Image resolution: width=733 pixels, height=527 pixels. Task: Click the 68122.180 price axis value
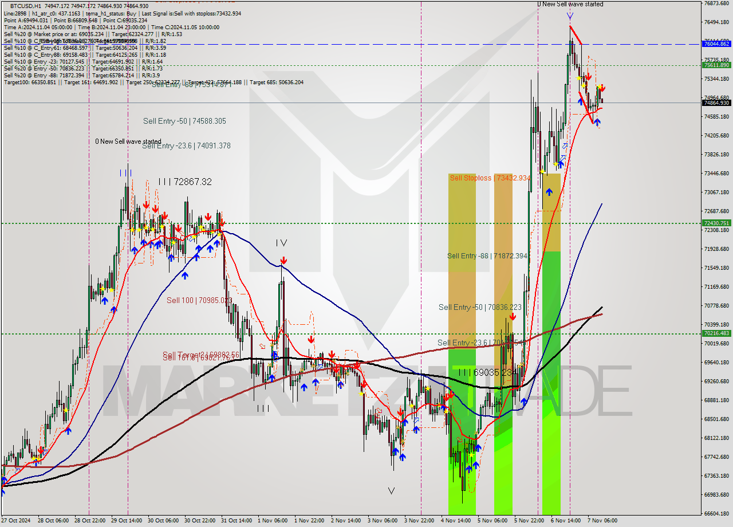[716, 438]
